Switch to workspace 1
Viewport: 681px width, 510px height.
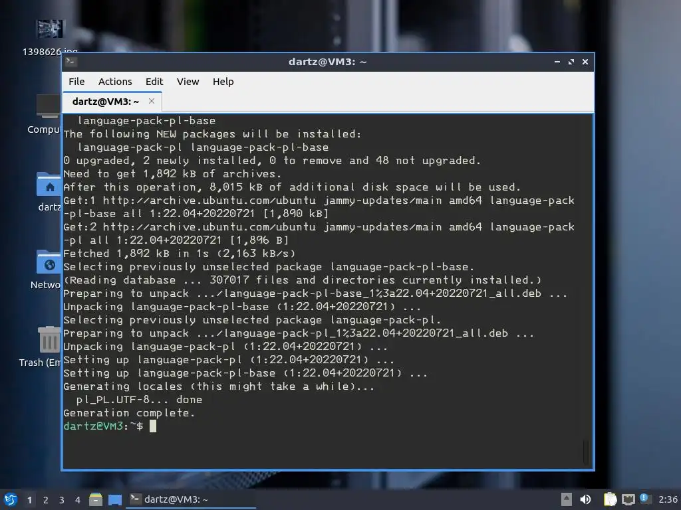[29, 500]
